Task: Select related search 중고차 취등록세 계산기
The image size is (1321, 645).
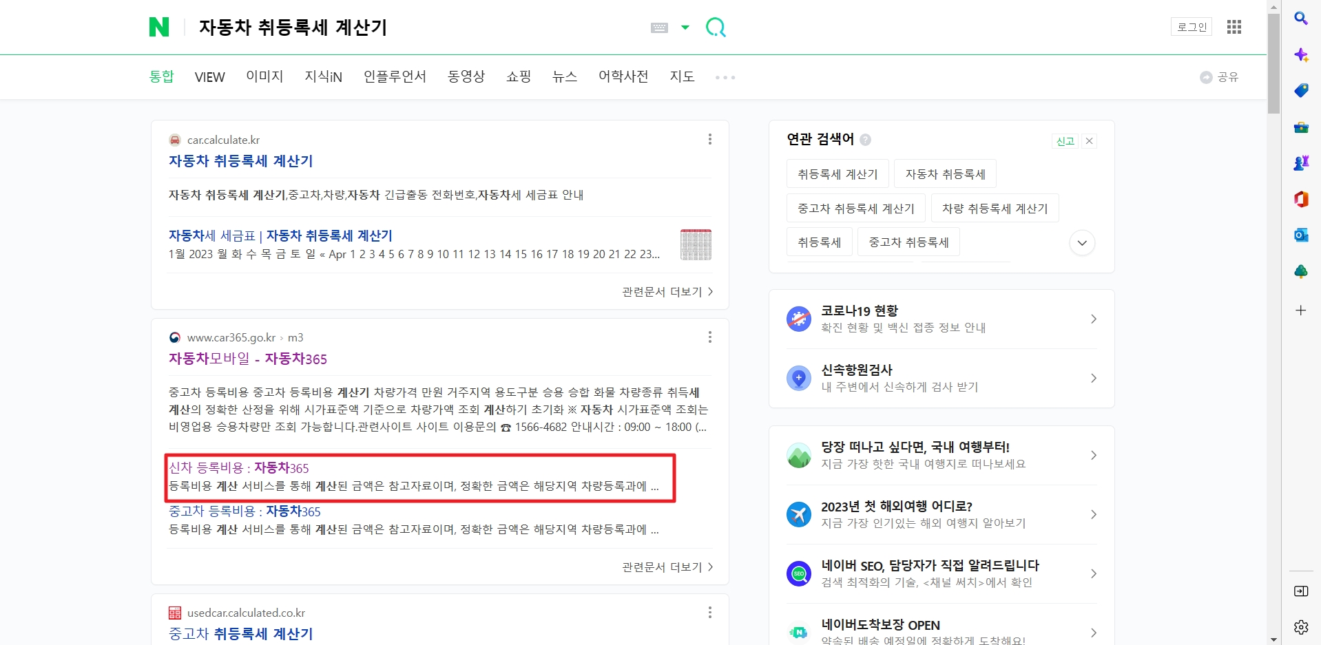Action: click(856, 209)
